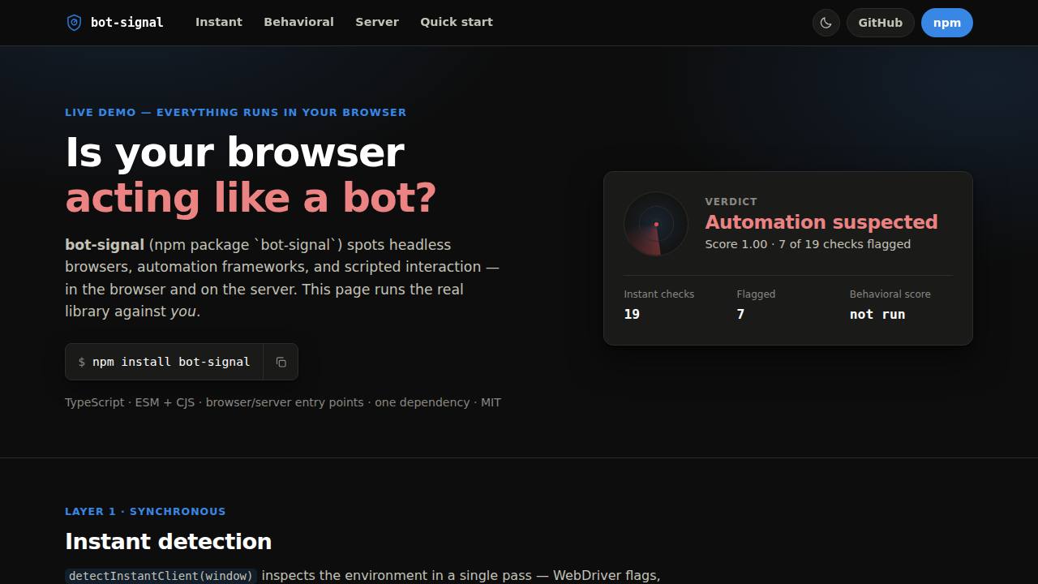Select the 'npm install bot-signal' command text
Screen dimensions: 1038x584
pyautogui.click(x=171, y=362)
